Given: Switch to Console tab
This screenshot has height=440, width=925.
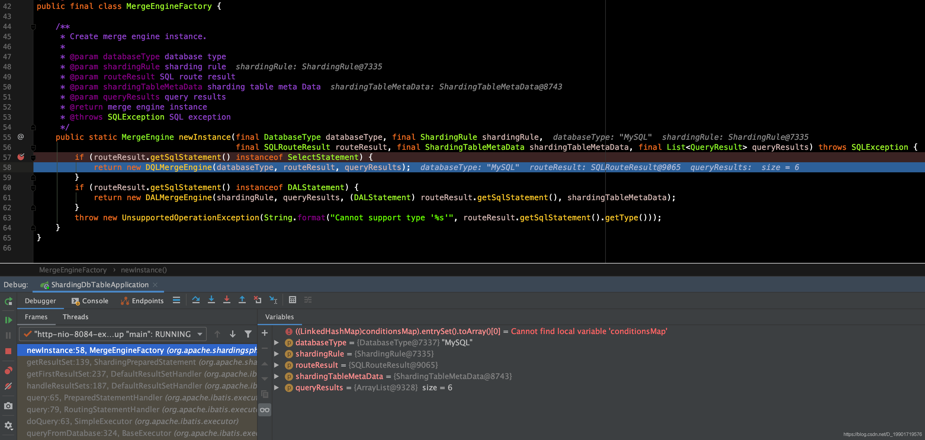Looking at the screenshot, I should tap(90, 301).
